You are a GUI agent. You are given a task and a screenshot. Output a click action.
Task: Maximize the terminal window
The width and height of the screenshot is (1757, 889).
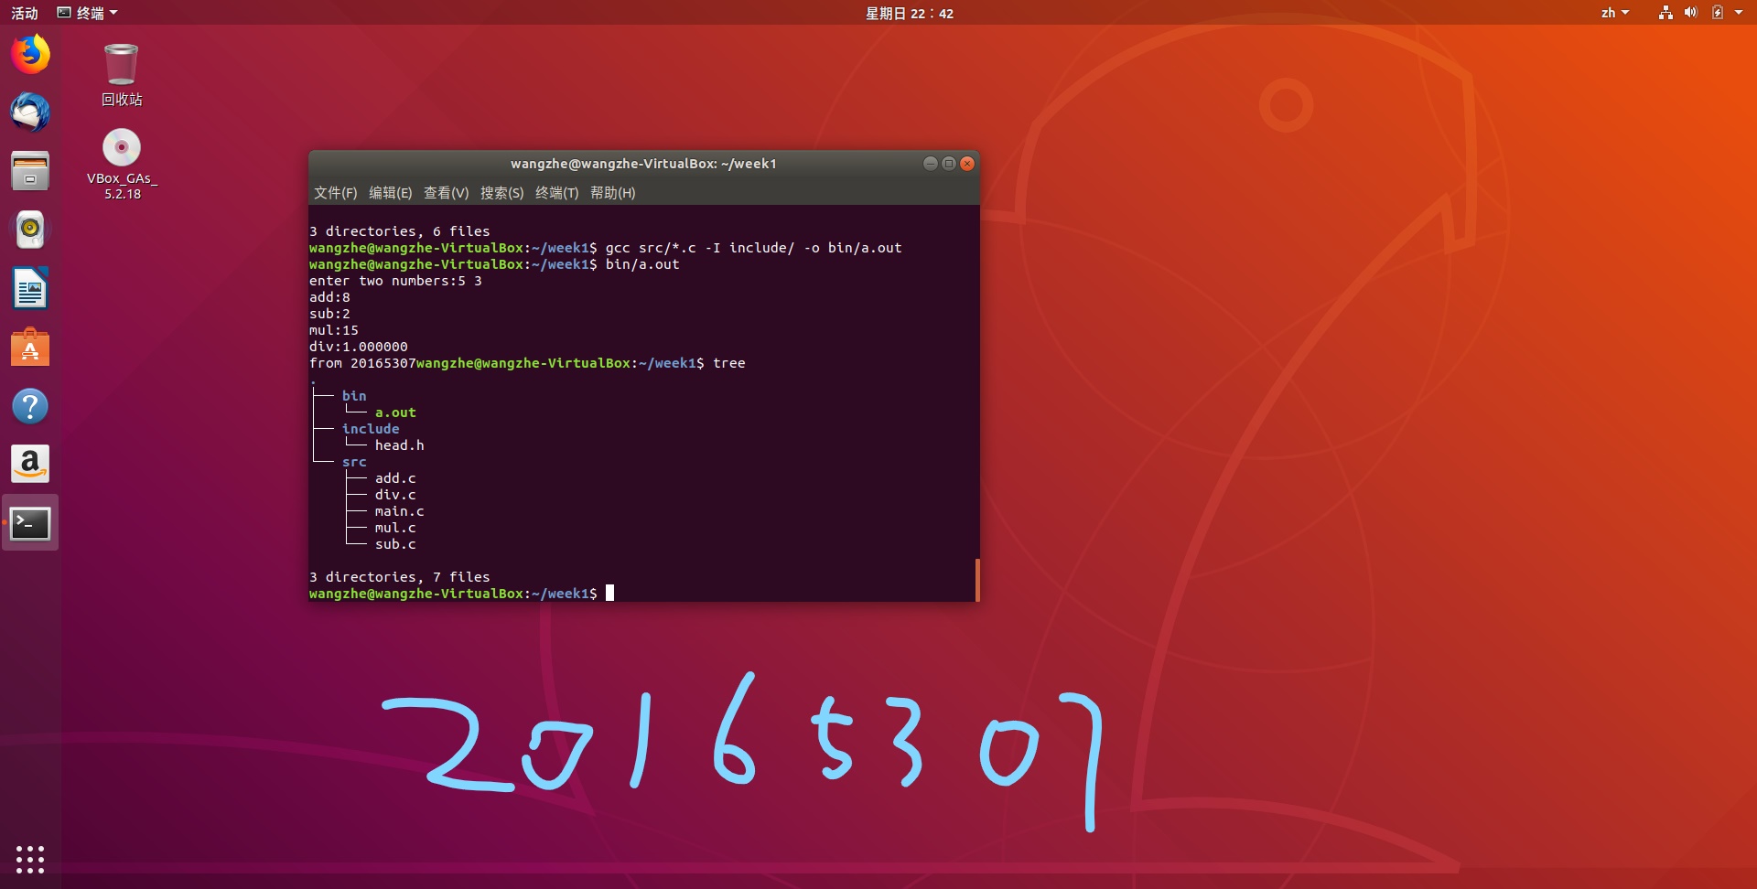pyautogui.click(x=949, y=164)
